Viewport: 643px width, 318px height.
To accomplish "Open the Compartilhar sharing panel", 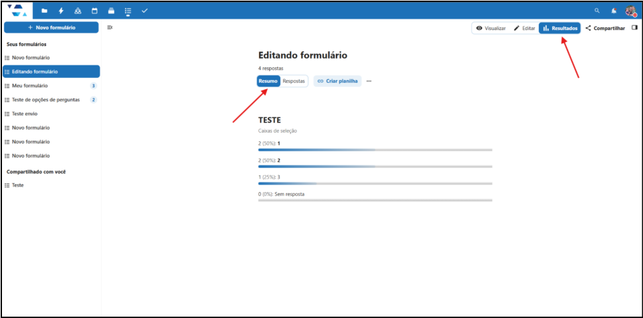I will point(605,28).
